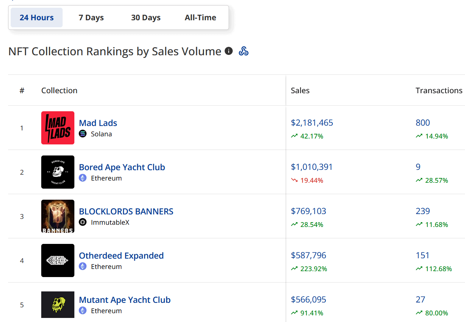Click the Mad Lads sales value $2,181,465
Screen dimensions: 465x322
click(x=312, y=123)
